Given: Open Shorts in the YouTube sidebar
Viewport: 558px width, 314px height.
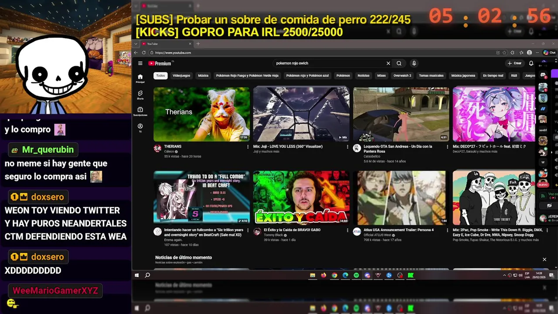Looking at the screenshot, I should point(140,95).
